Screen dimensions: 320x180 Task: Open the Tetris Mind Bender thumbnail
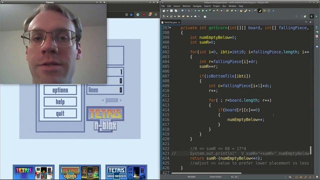tap(126, 172)
